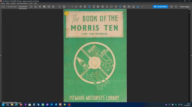
Task: Send file by email envelope icon
Action: [x=49, y=7]
